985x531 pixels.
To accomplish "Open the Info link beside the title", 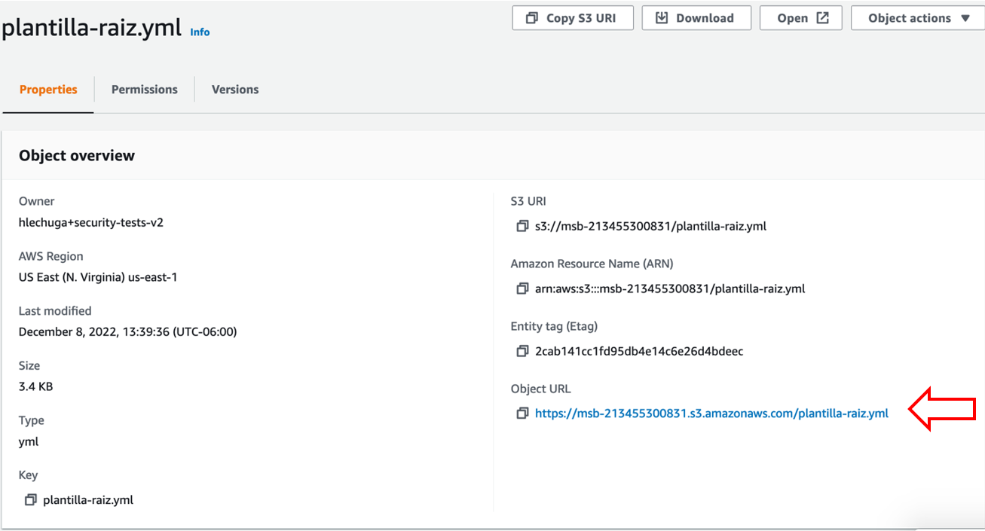I will click(x=200, y=32).
